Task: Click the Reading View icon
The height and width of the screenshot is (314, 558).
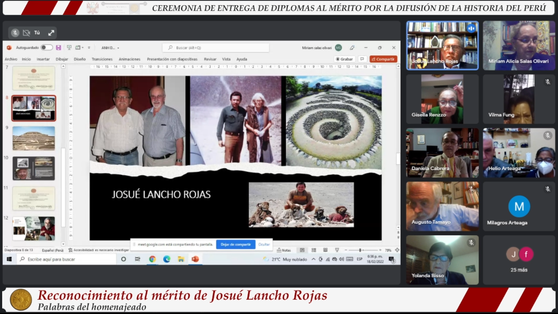Action: tap(325, 250)
